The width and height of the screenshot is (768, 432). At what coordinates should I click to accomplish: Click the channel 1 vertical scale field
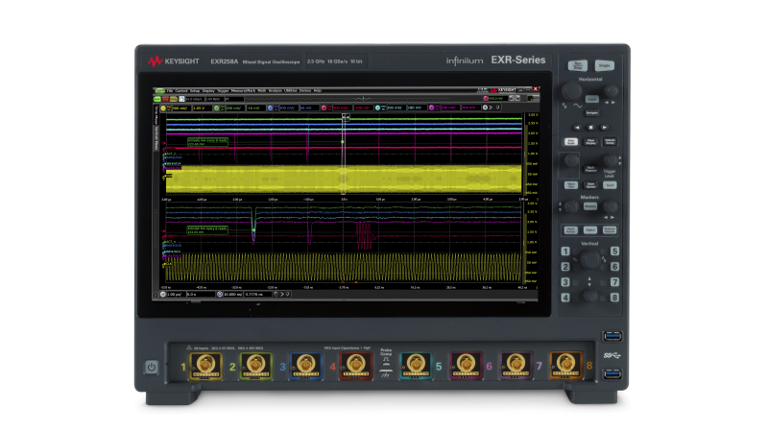(179, 108)
